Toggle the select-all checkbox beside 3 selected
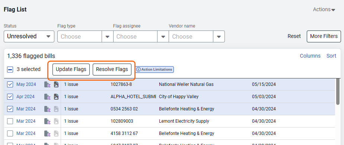Viewport: 344px width, 145px height. pos(10,70)
